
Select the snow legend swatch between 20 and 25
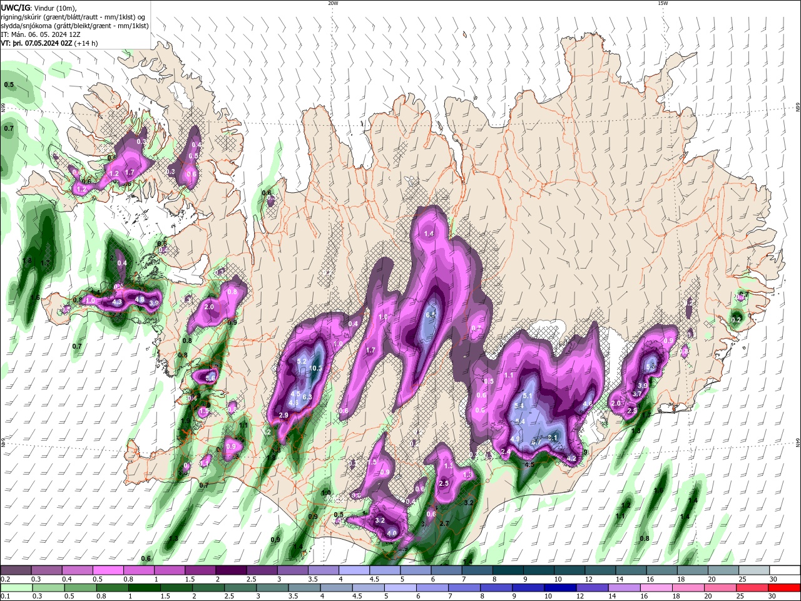pyautogui.click(x=723, y=570)
